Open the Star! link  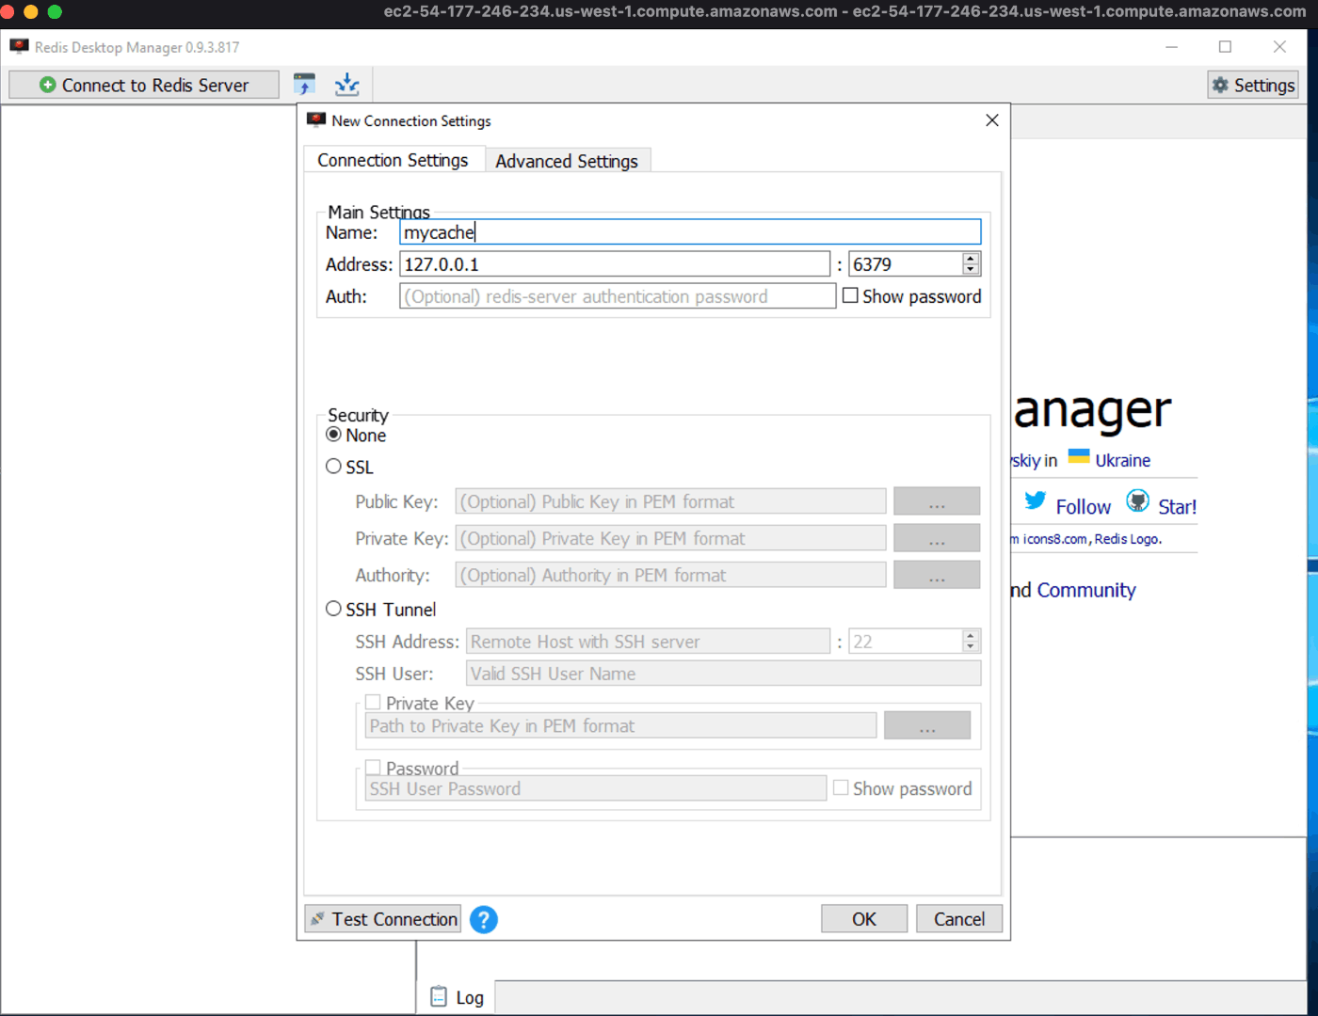click(1177, 507)
